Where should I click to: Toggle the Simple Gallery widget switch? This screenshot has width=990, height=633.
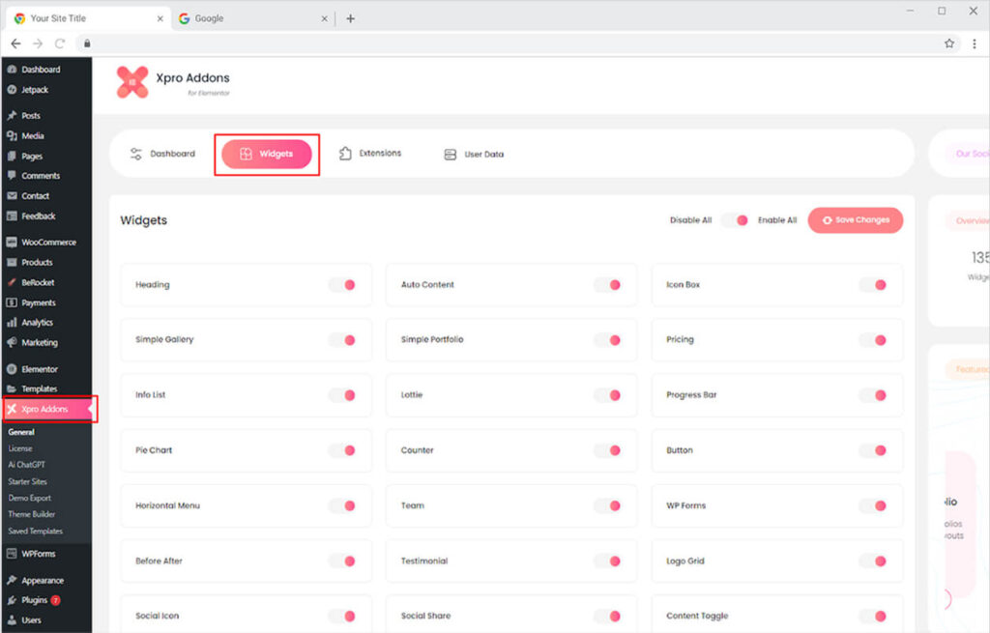343,340
